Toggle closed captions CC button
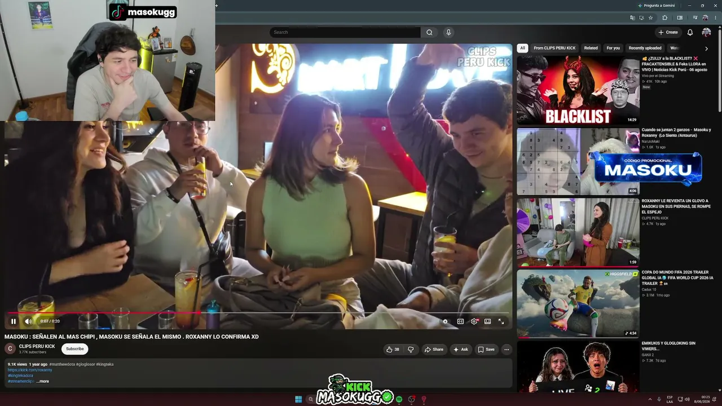 pos(460,321)
